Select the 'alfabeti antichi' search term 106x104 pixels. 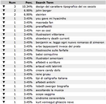[x=46, y=82]
